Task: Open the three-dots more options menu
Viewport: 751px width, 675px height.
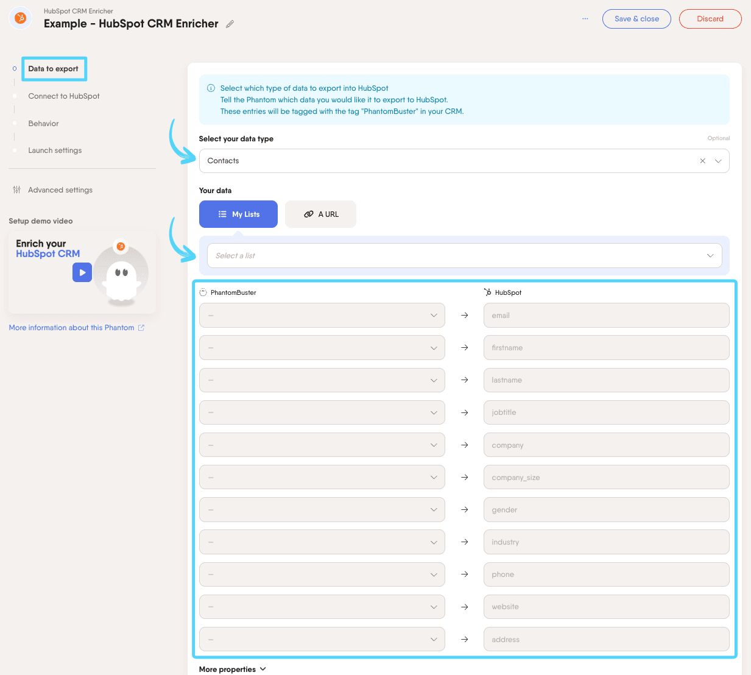Action: coord(585,19)
